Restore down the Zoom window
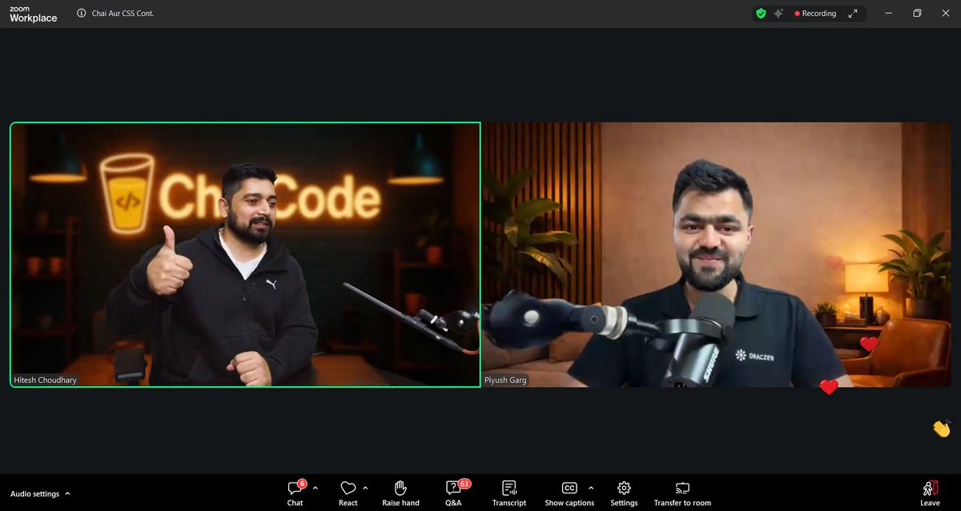 [x=917, y=14]
